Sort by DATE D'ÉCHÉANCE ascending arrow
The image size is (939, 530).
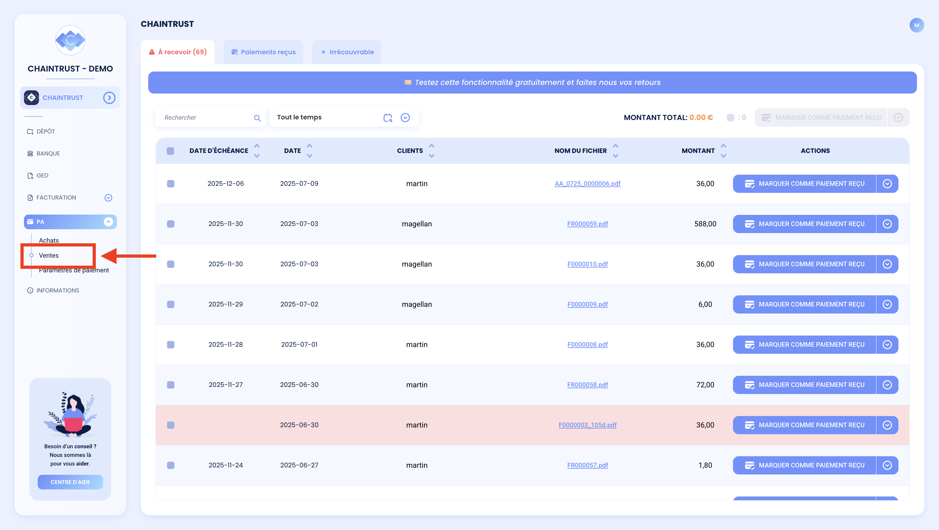coord(256,146)
